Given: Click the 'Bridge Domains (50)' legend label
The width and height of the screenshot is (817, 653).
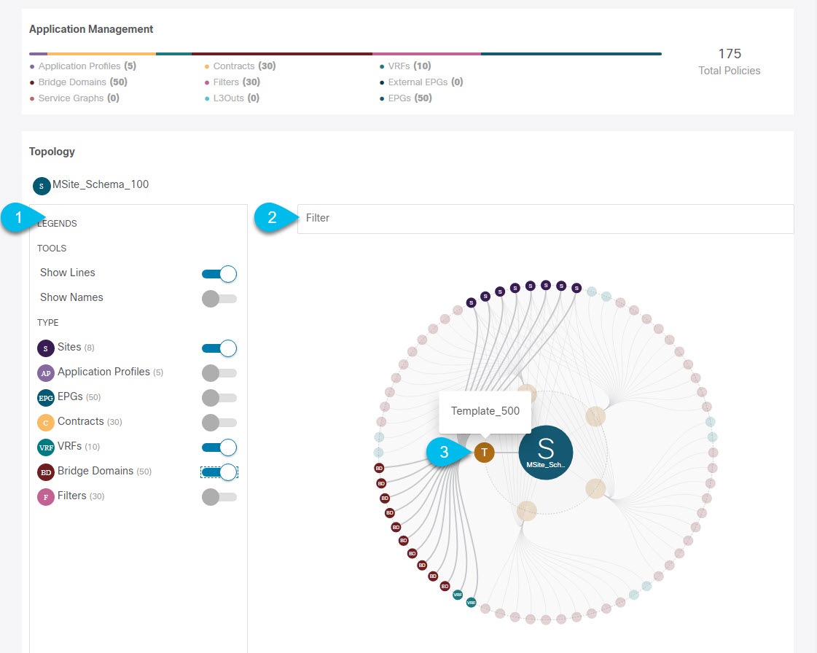Looking at the screenshot, I should coord(104,471).
